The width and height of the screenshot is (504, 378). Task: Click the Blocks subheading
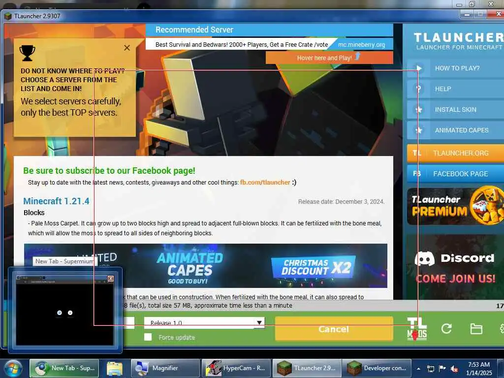[x=34, y=213]
